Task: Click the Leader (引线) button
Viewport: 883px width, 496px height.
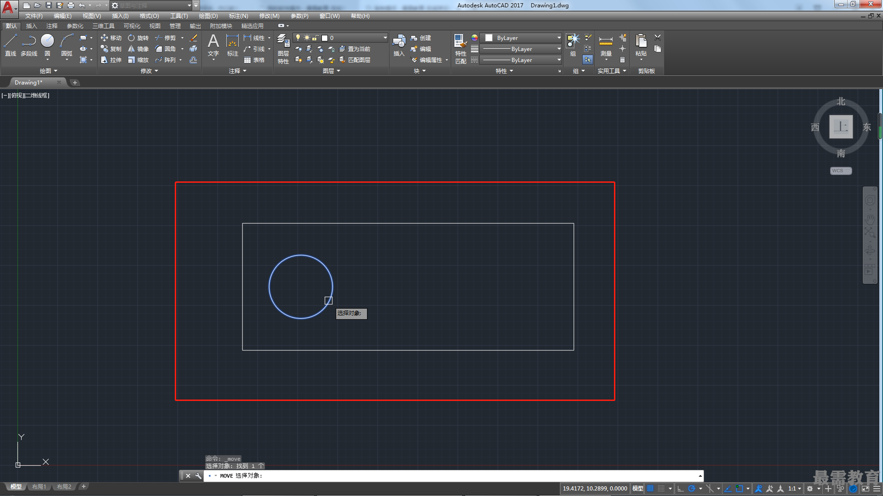Action: (254, 49)
